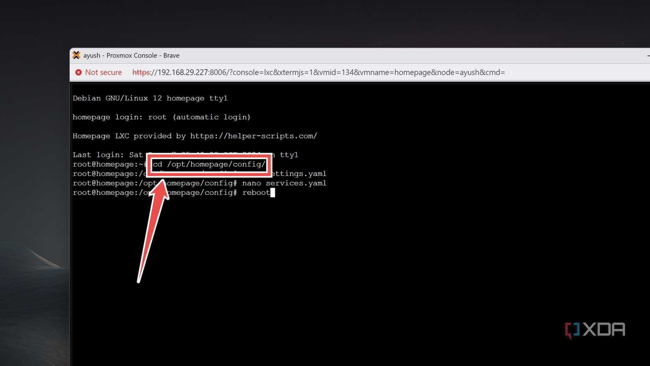Click the red Not secure warning icon

click(78, 73)
